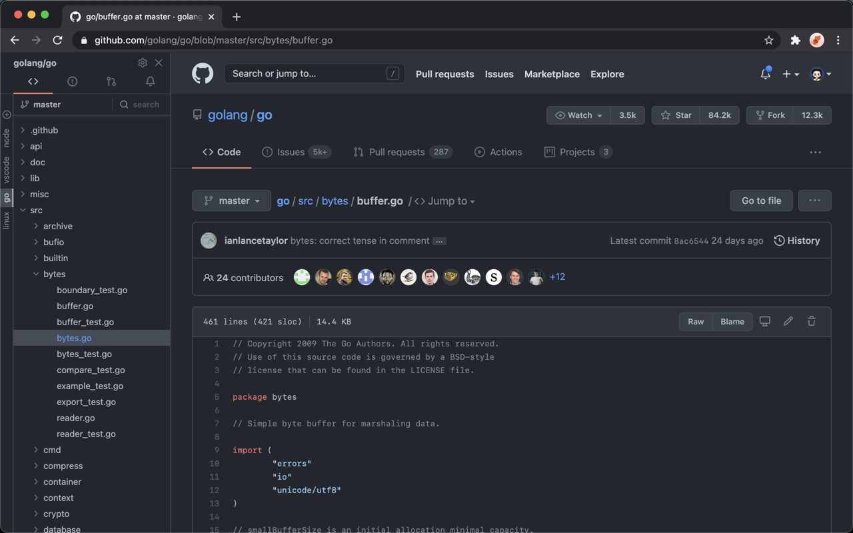Open Octotree notifications bell tab
This screenshot has width=853, height=533.
tap(150, 81)
